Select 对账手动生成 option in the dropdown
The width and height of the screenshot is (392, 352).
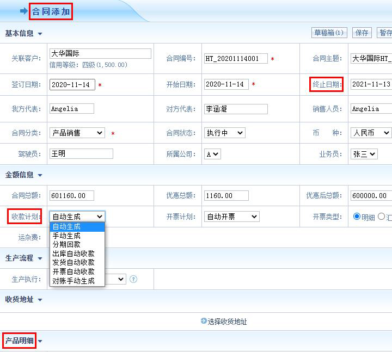tap(73, 281)
